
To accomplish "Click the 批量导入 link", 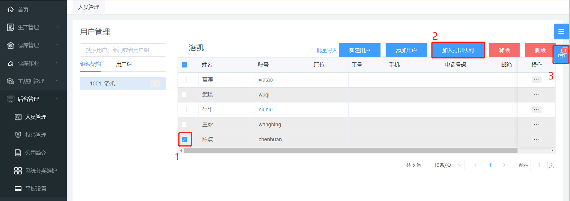I will tap(324, 50).
